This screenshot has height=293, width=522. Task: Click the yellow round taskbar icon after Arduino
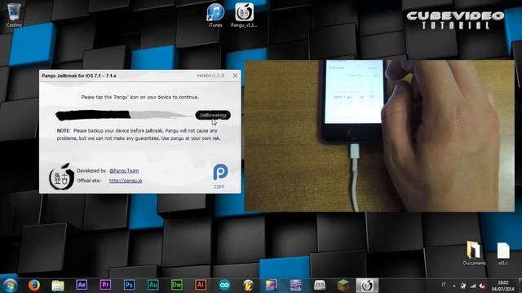click(248, 285)
